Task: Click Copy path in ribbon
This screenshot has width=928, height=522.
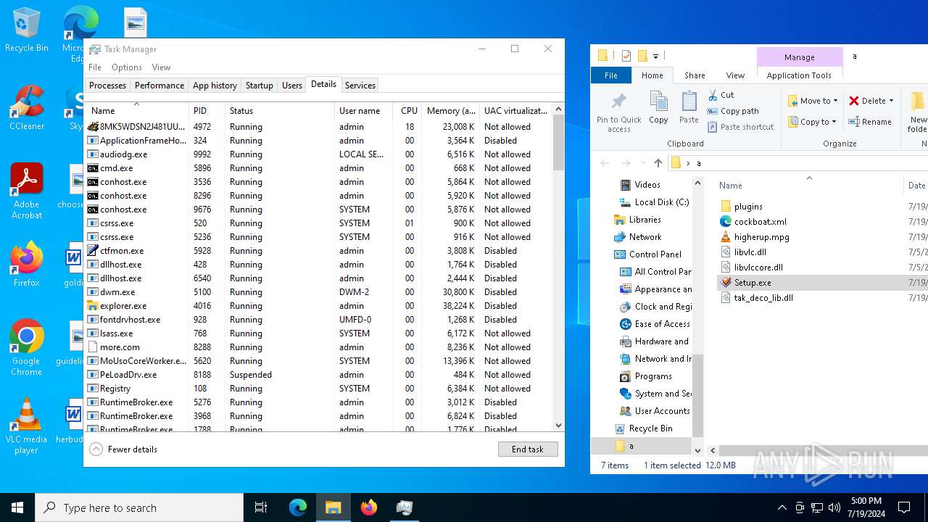Action: (733, 111)
